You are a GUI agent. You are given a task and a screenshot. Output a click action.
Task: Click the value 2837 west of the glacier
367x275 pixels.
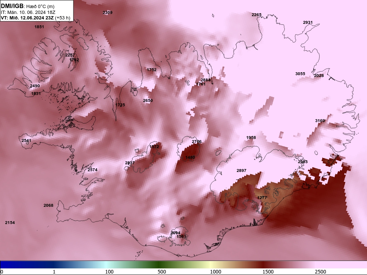click(x=130, y=163)
